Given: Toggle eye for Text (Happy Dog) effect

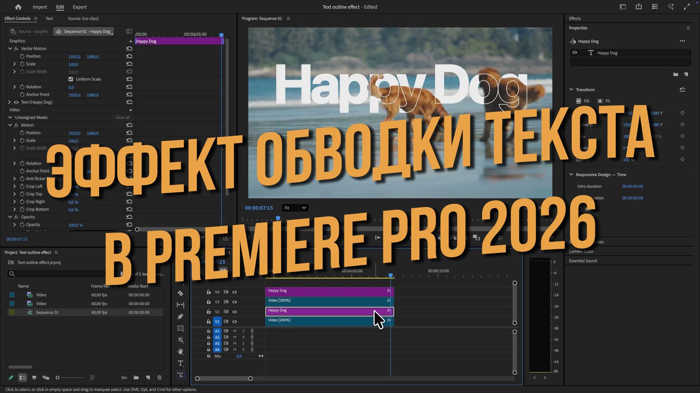Looking at the screenshot, I should pyautogui.click(x=16, y=102).
